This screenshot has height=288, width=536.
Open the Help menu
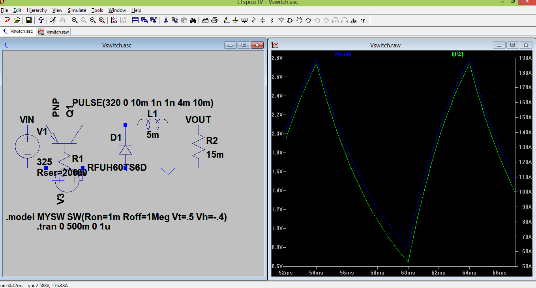[x=136, y=10]
